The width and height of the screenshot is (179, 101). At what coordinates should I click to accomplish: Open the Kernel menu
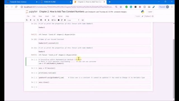click(60, 16)
